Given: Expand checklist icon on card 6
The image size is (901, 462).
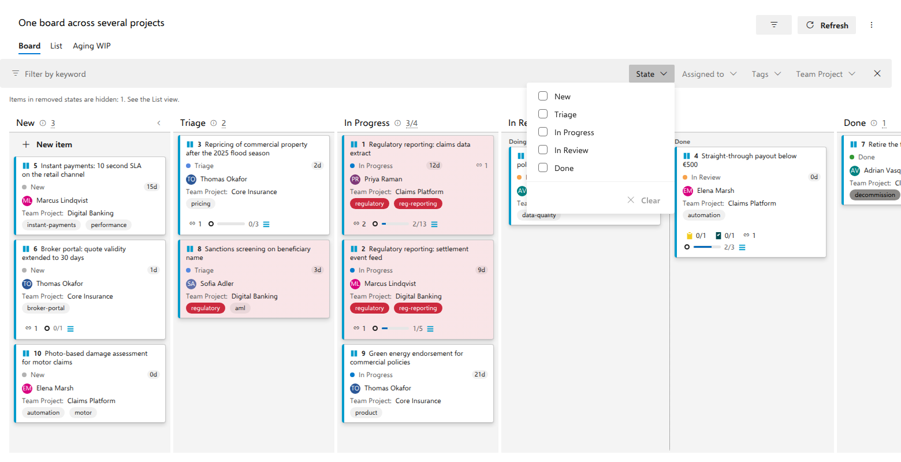Looking at the screenshot, I should [70, 329].
